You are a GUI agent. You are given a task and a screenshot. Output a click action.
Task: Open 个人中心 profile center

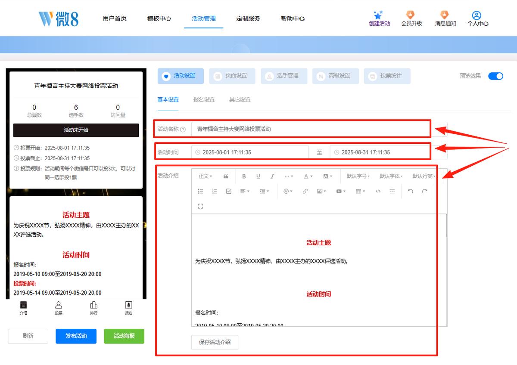478,19
